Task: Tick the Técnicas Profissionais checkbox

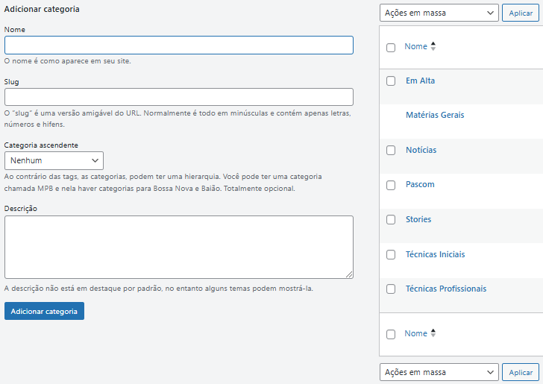Action: pos(391,289)
